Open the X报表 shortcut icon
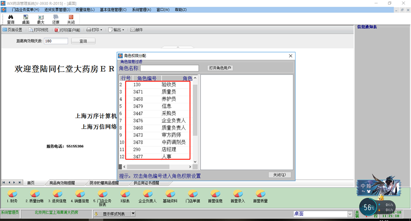 tap(125, 196)
